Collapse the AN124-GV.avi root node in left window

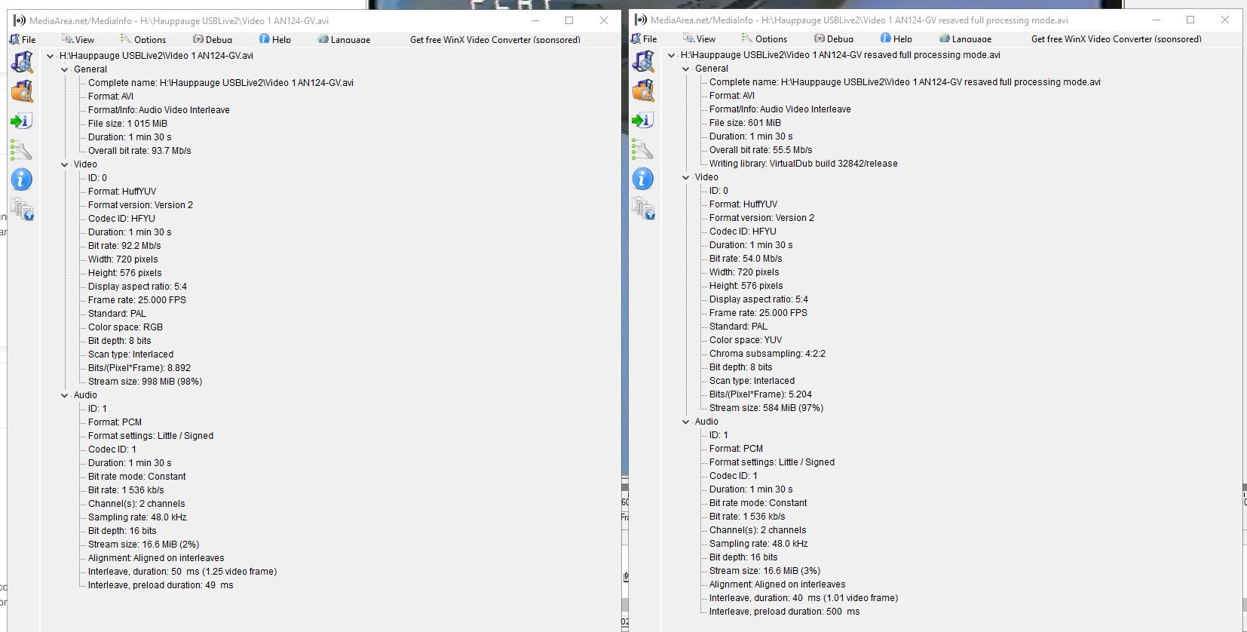[51, 56]
